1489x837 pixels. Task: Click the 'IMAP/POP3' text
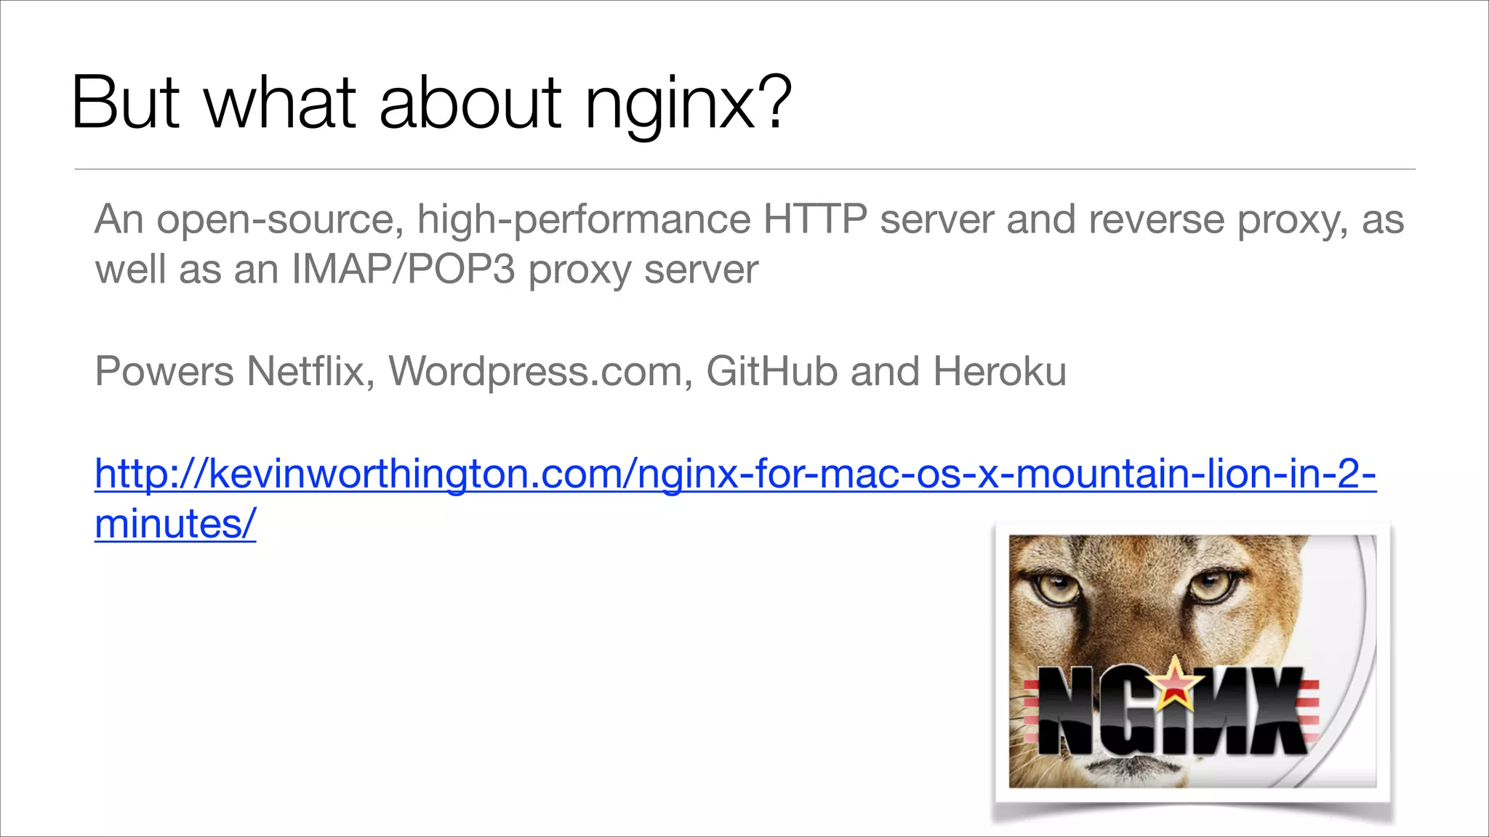click(404, 270)
